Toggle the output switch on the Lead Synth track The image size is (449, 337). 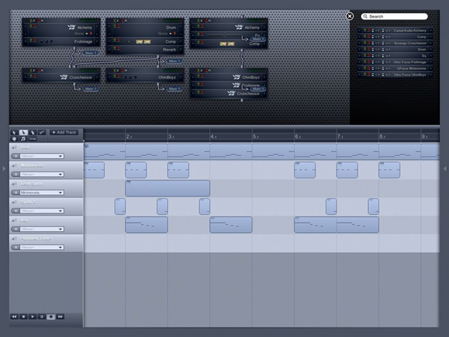tap(16, 192)
